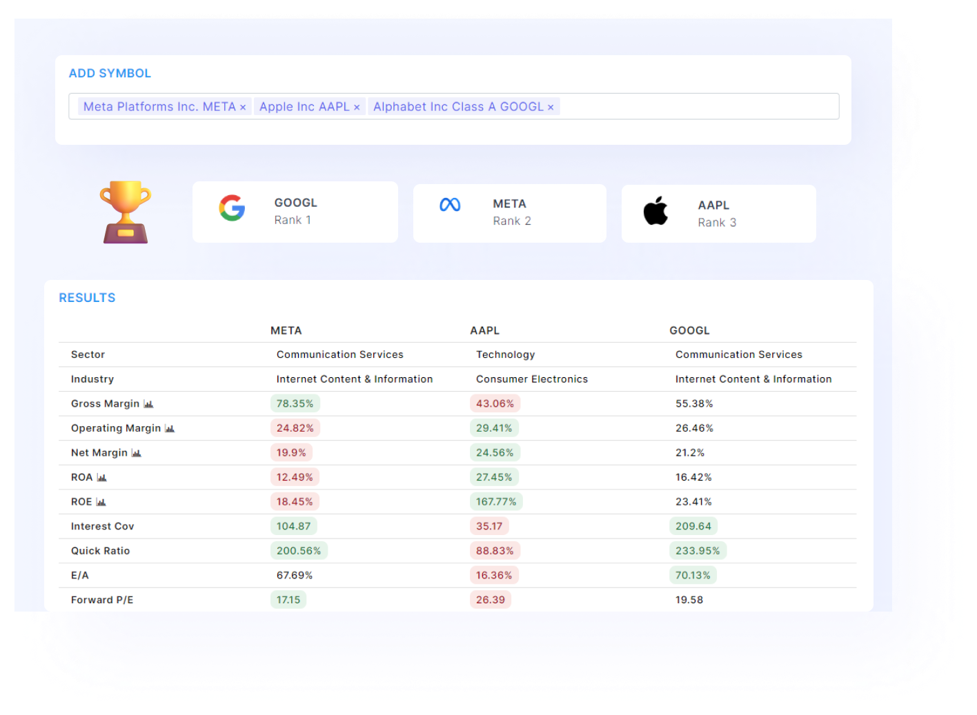Click AAPL ROE value 167.77%
The image size is (977, 715).
pyautogui.click(x=496, y=502)
